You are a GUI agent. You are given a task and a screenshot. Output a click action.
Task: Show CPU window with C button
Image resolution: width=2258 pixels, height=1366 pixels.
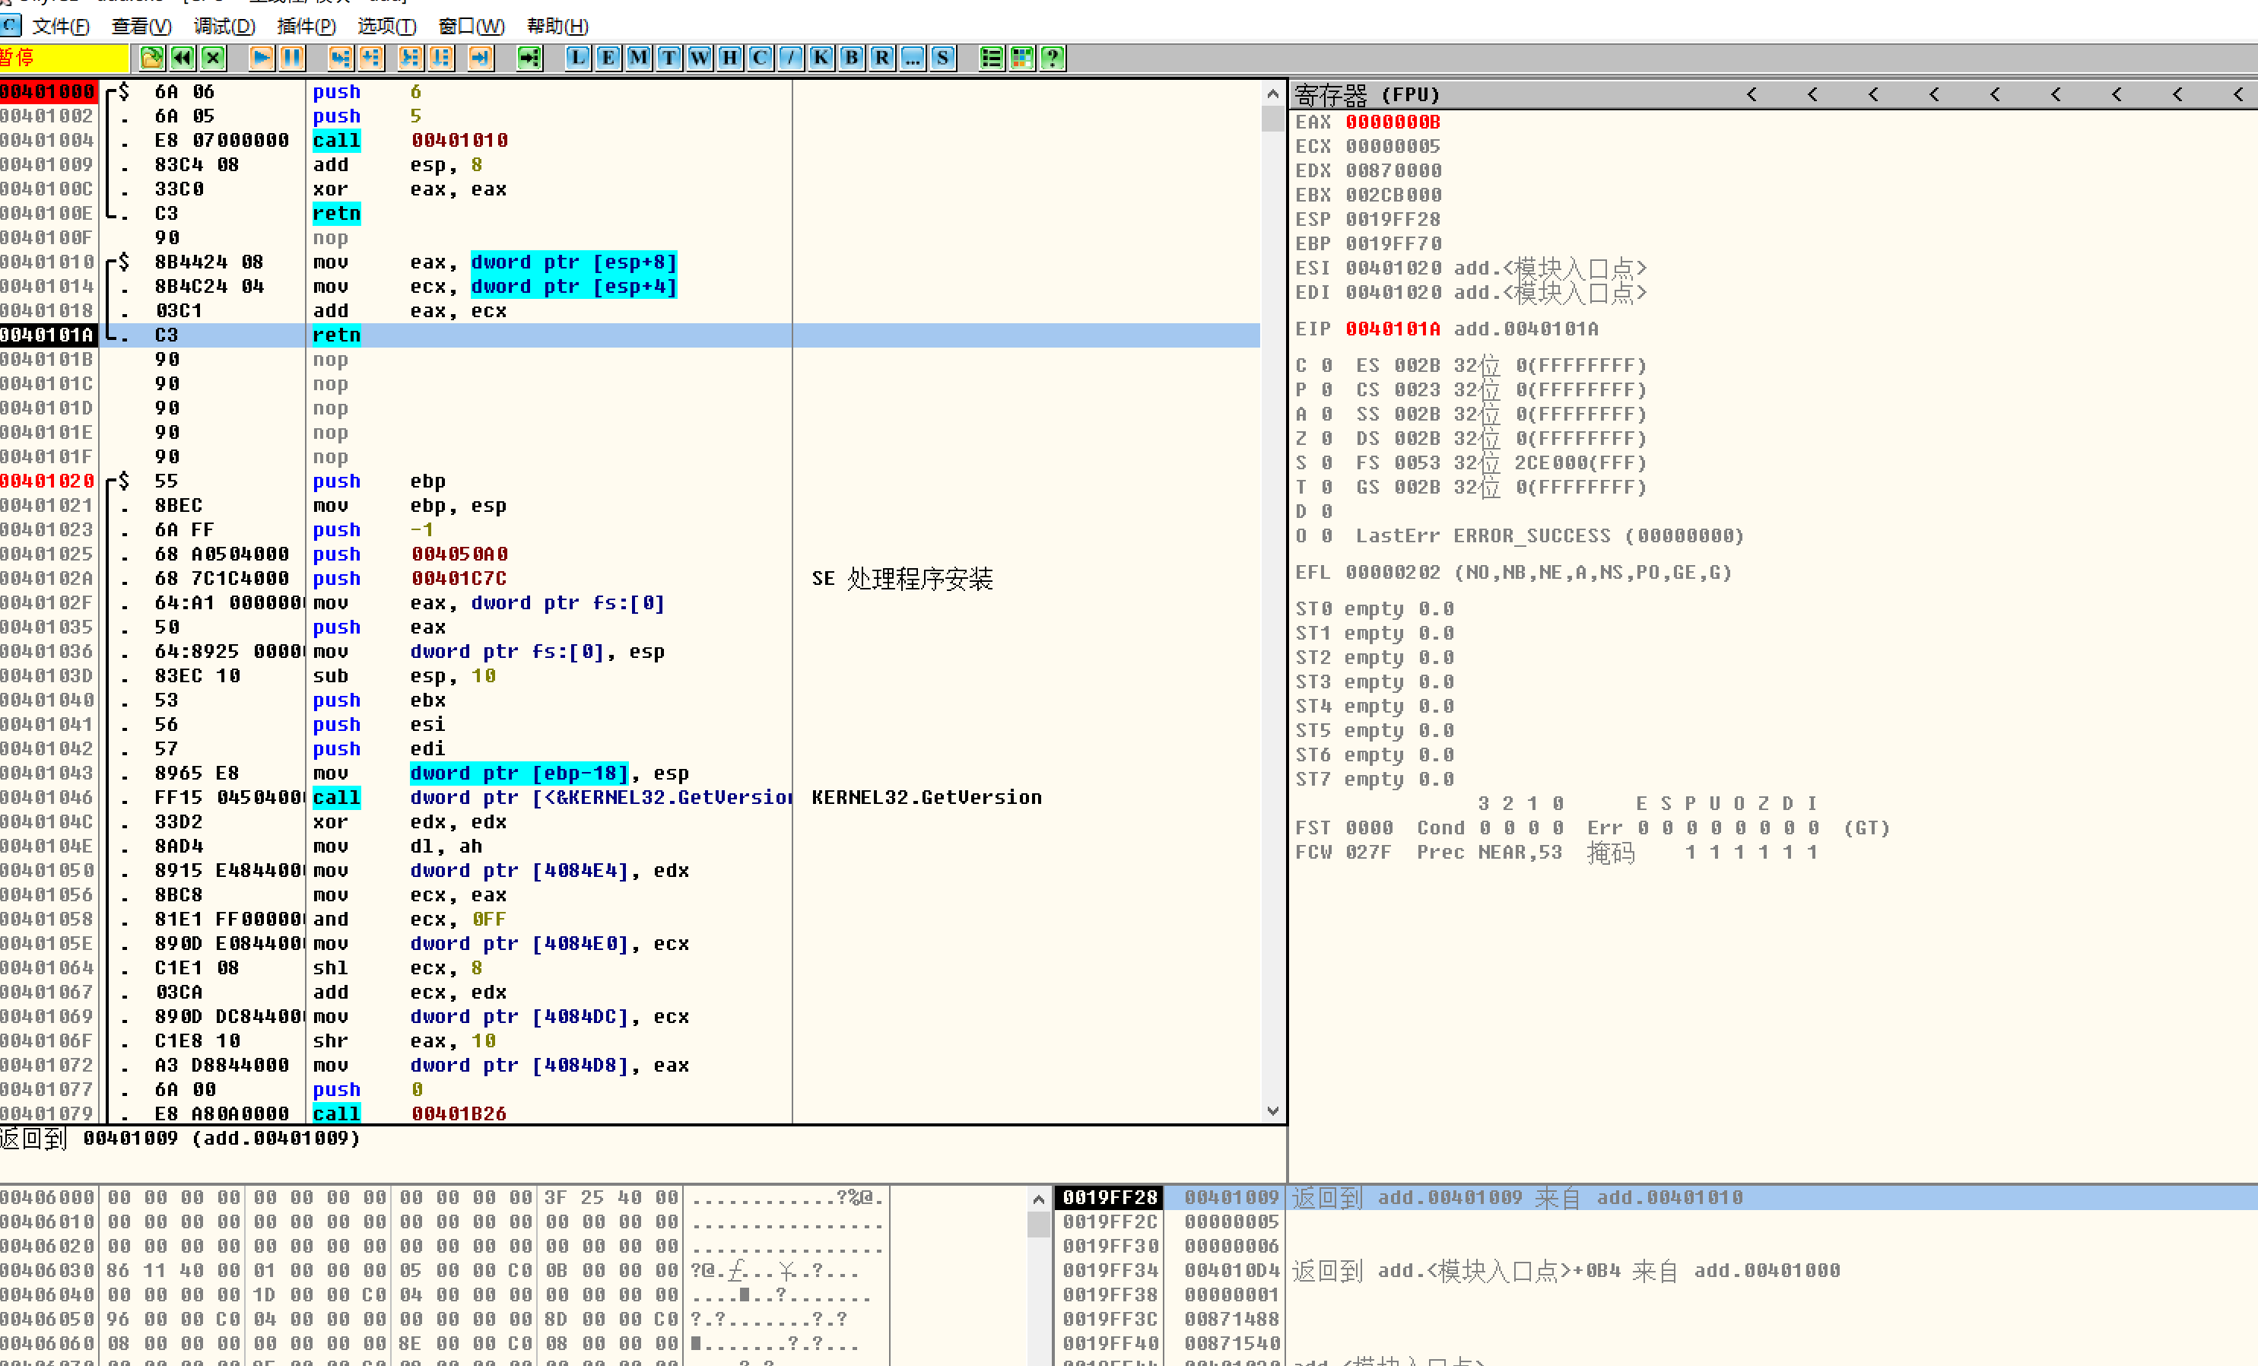click(x=761, y=59)
